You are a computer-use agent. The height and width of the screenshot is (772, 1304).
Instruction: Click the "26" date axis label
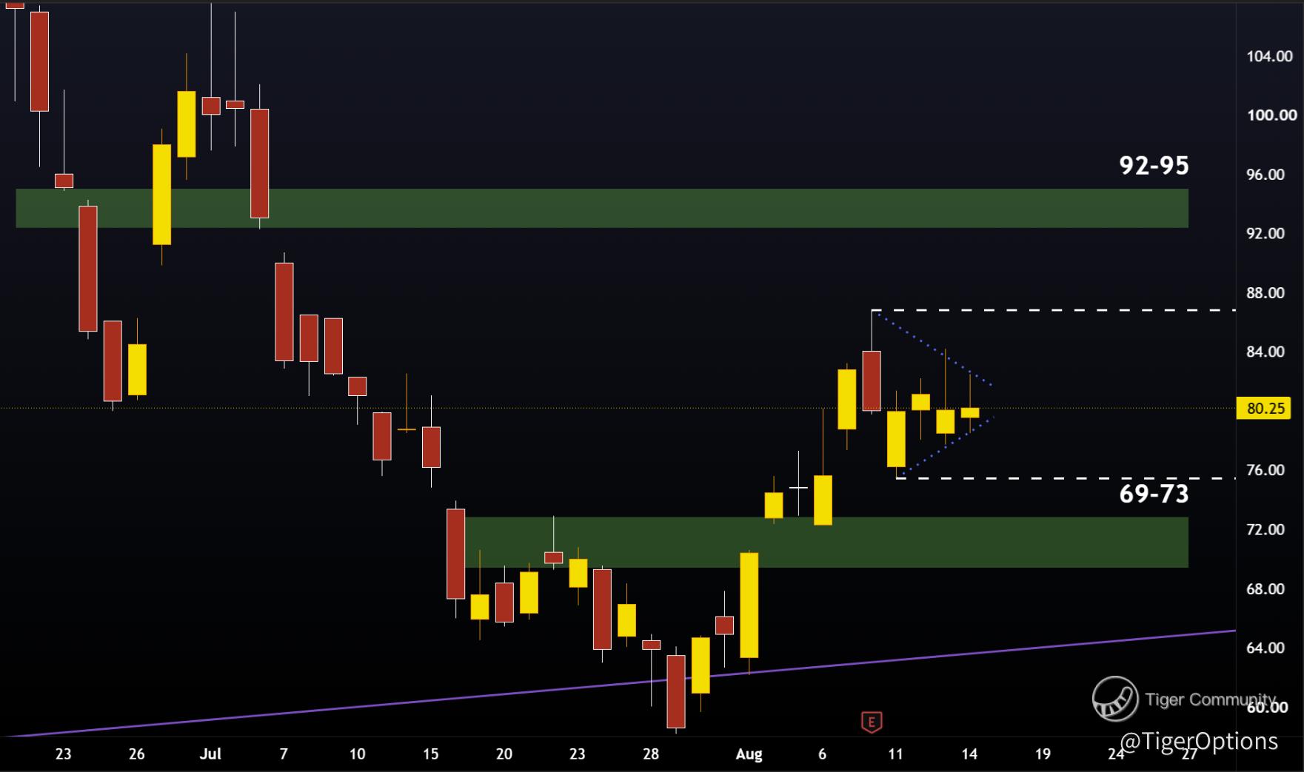(136, 754)
